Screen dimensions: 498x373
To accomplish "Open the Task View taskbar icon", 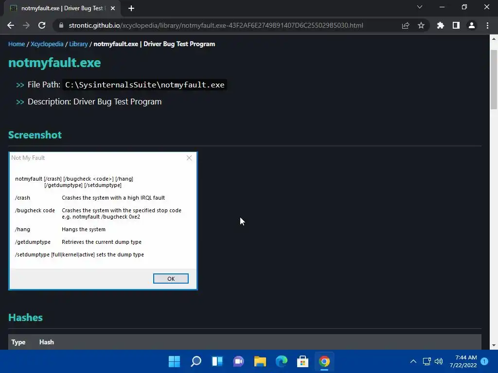I will 217,361.
